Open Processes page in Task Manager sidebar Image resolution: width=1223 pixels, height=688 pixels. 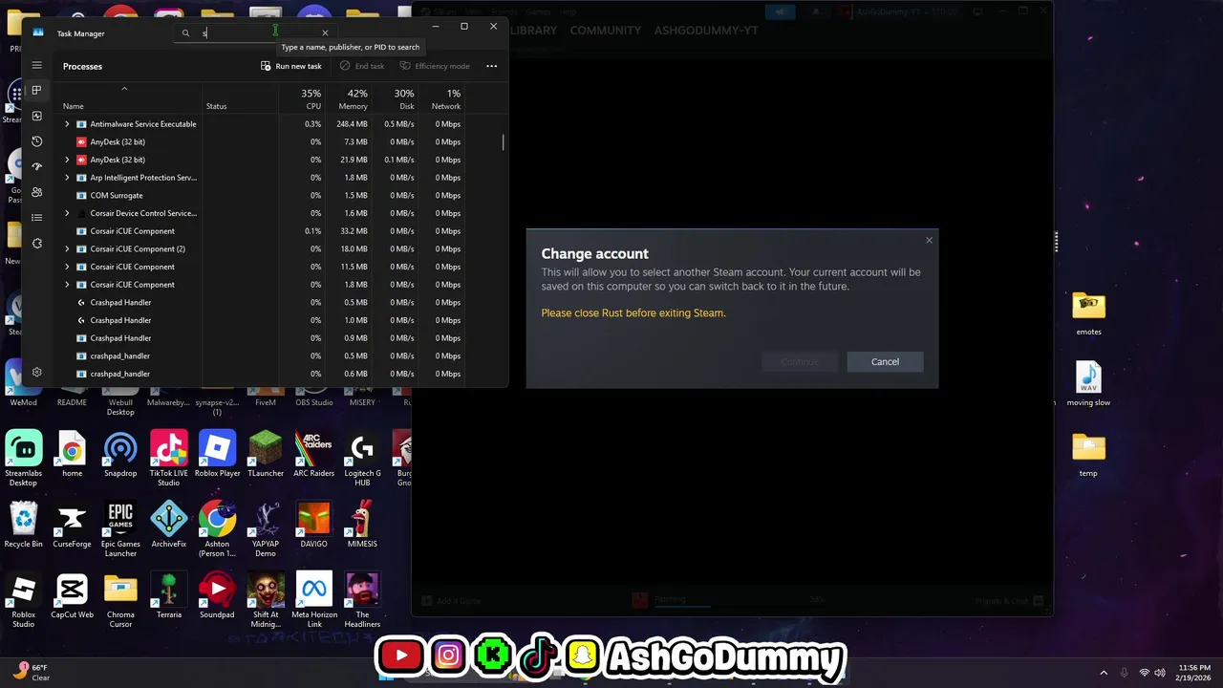36,90
